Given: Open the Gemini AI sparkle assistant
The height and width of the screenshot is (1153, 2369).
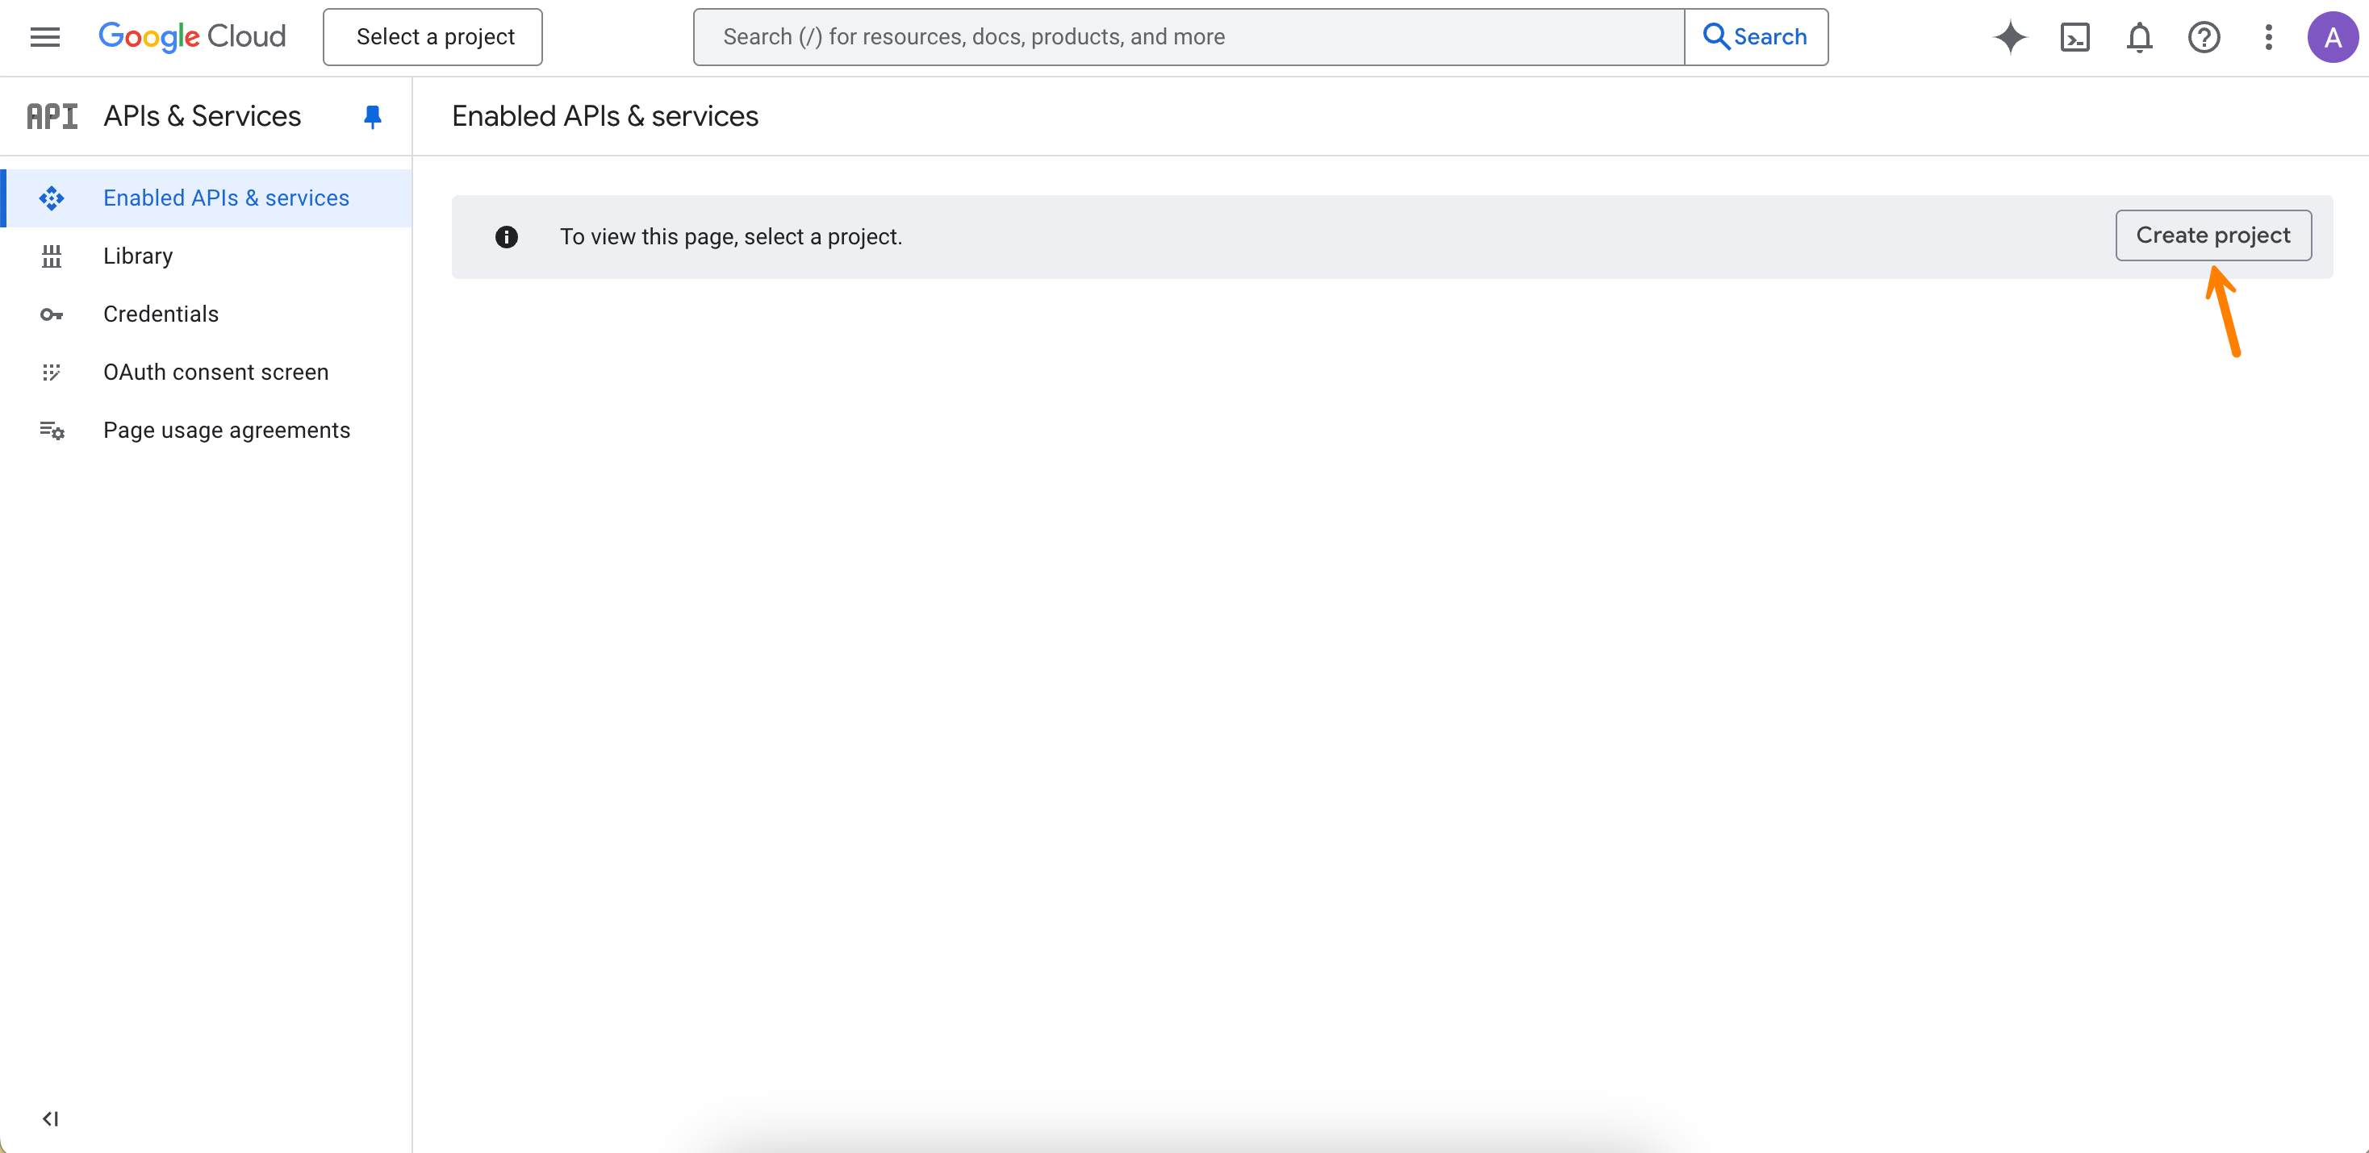Looking at the screenshot, I should pyautogui.click(x=2010, y=37).
